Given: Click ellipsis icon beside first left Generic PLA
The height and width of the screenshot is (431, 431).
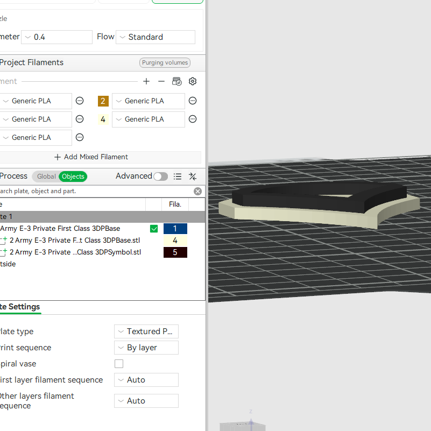Looking at the screenshot, I should point(80,101).
